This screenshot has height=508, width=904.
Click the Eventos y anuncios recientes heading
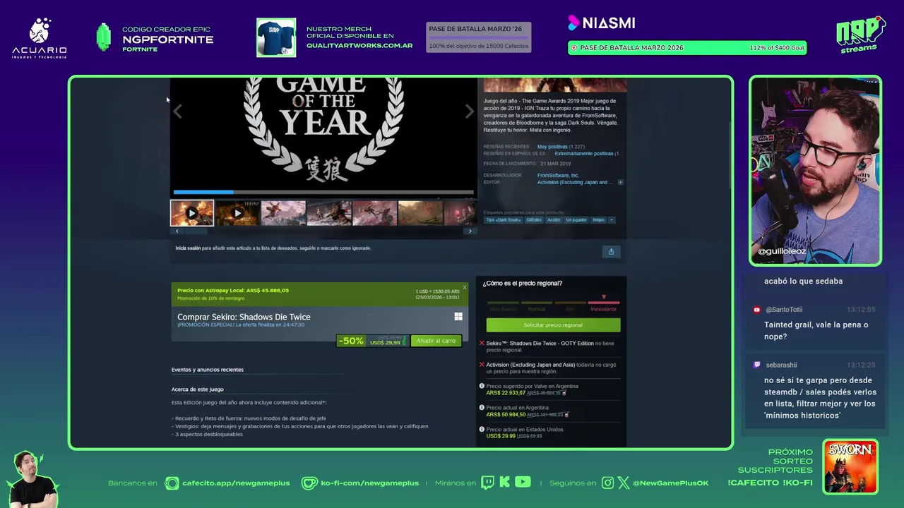[x=207, y=370]
